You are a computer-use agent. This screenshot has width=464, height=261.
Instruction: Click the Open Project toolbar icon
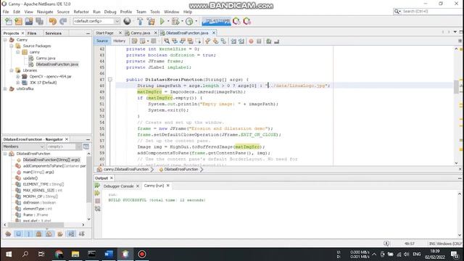pyautogui.click(x=29, y=21)
